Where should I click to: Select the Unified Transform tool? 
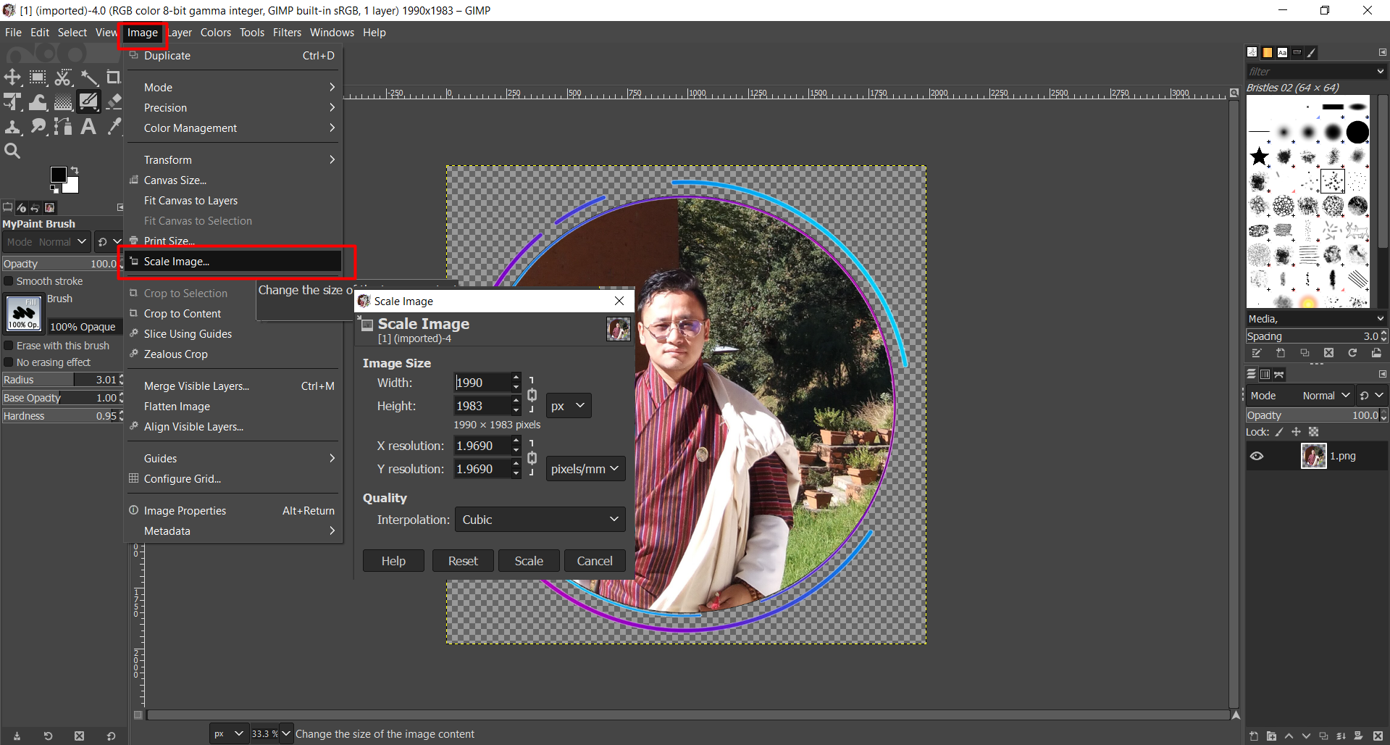[12, 101]
